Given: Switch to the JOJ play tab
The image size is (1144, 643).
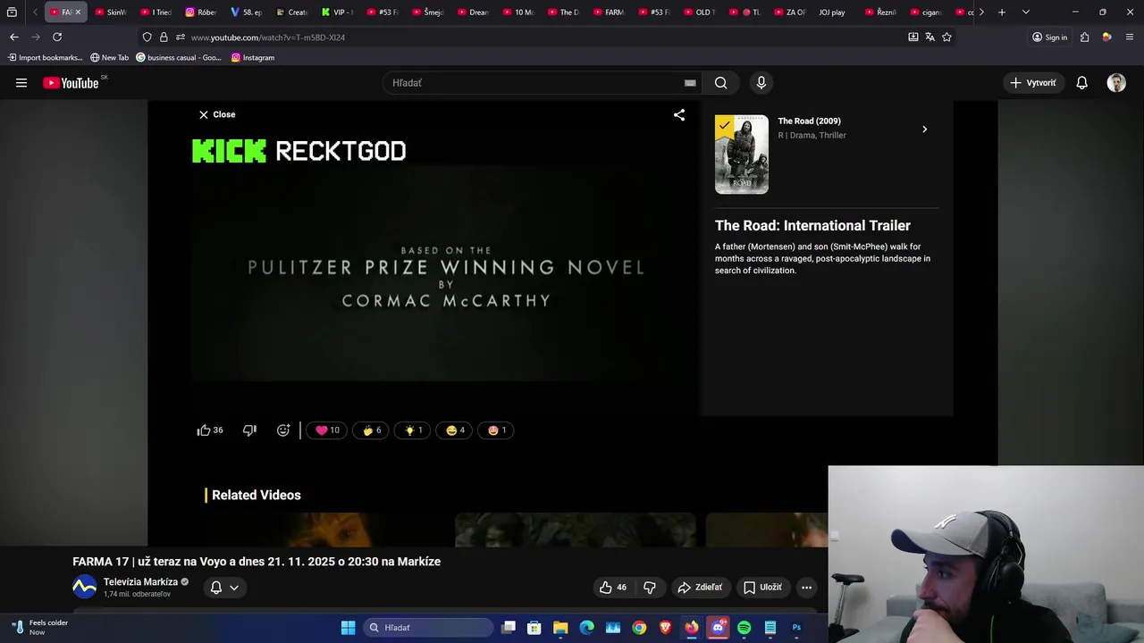Looking at the screenshot, I should (832, 13).
